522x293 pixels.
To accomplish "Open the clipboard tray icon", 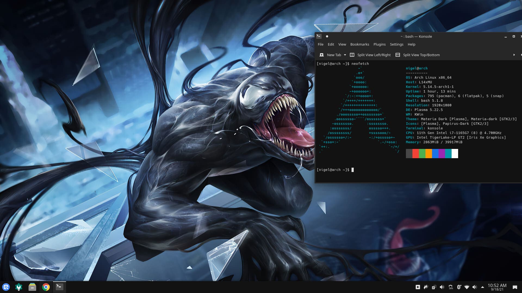I will coord(434,287).
